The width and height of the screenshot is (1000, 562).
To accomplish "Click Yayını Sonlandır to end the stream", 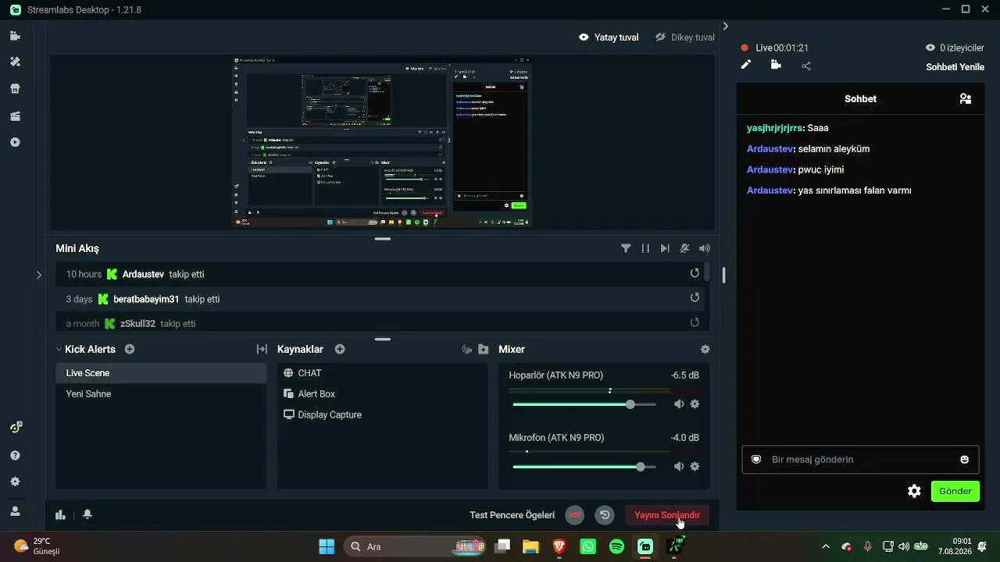I will point(667,515).
